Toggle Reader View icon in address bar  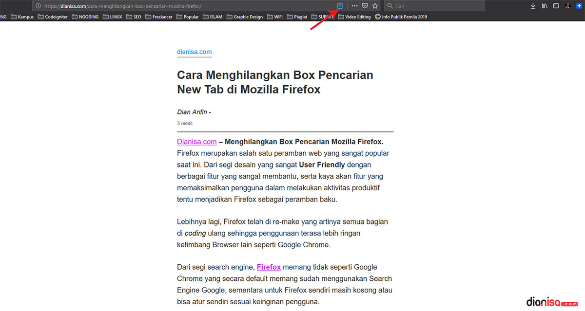pos(340,6)
